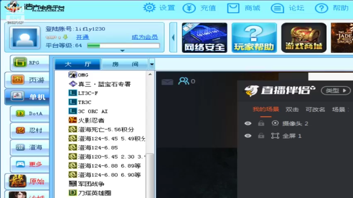Screen dimensions: 353x198
Task: Click the 更多 gamepad icon
Action: (20, 164)
